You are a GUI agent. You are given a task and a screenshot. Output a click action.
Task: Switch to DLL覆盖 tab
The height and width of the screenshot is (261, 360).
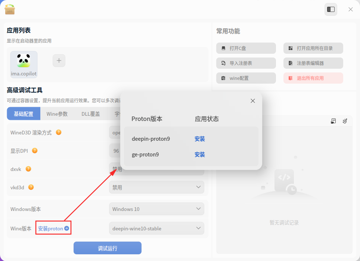(x=91, y=114)
